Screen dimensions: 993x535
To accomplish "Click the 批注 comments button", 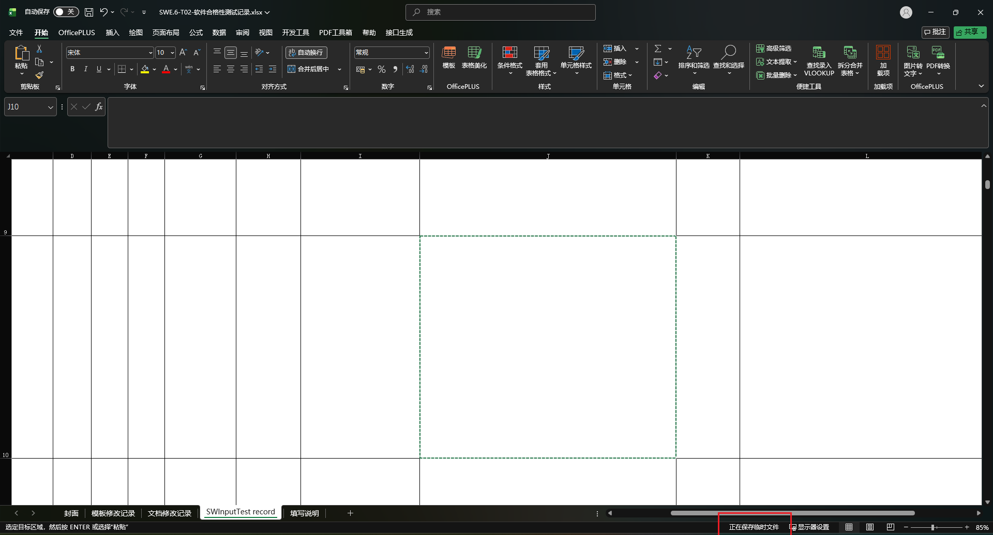I will tap(935, 32).
